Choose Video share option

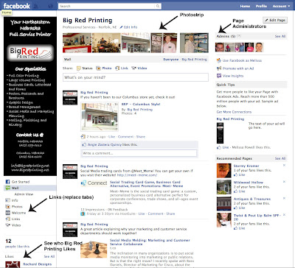(x=139, y=68)
